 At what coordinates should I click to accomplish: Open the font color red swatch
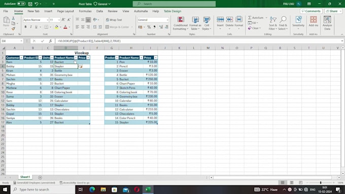pyautogui.click(x=65, y=27)
